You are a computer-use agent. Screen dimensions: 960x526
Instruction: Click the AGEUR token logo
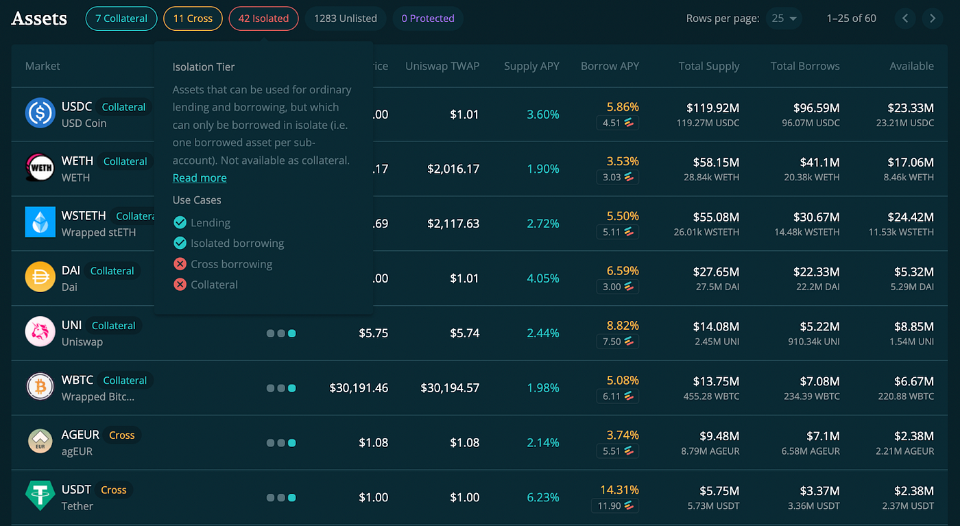40,442
